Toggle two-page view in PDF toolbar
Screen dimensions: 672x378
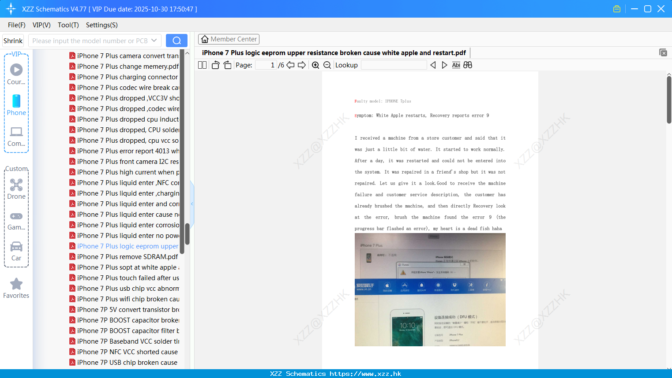point(203,65)
